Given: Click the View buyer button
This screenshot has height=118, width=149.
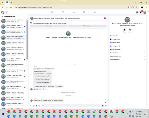Looking at the screenshot, I should 49,26.
